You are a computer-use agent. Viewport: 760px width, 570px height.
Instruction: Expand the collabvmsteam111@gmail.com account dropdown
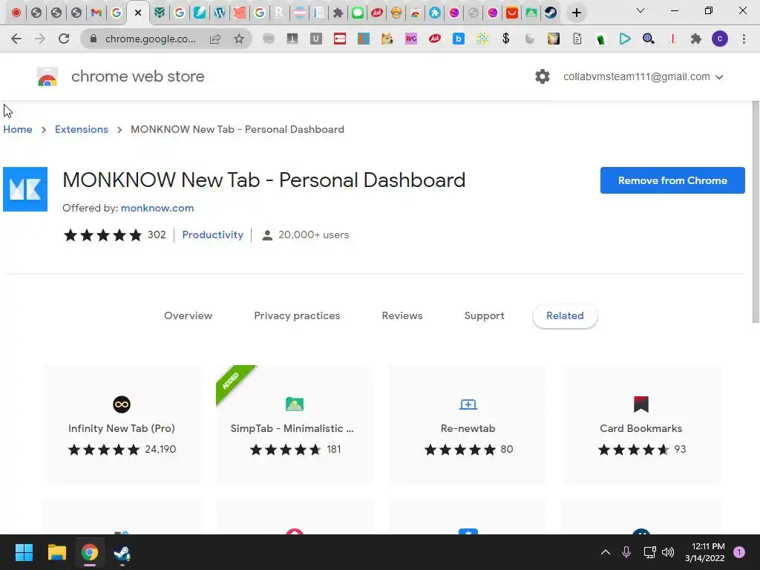(x=643, y=76)
